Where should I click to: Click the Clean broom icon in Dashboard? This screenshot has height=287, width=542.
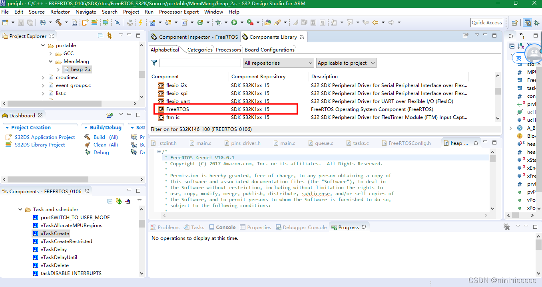tap(87, 145)
